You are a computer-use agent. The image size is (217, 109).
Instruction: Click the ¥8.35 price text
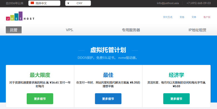(x=134, y=83)
